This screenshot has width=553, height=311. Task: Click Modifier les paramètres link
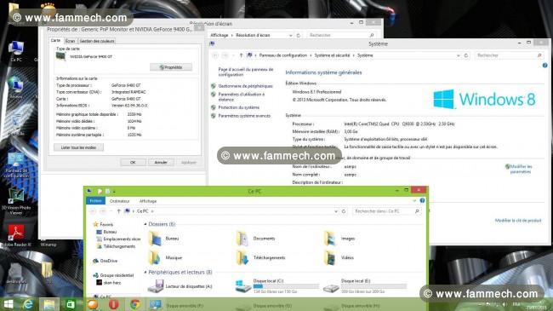pos(521,169)
